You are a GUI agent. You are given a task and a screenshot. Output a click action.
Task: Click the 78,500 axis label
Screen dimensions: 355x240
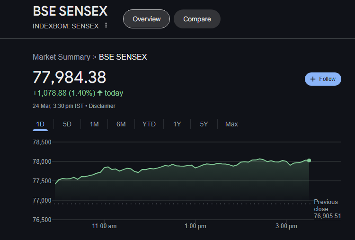[42, 142]
